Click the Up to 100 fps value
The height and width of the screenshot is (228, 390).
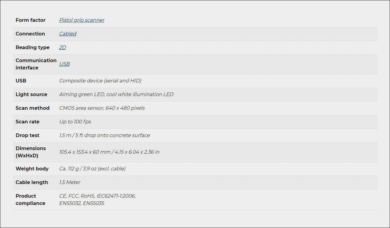pos(75,122)
